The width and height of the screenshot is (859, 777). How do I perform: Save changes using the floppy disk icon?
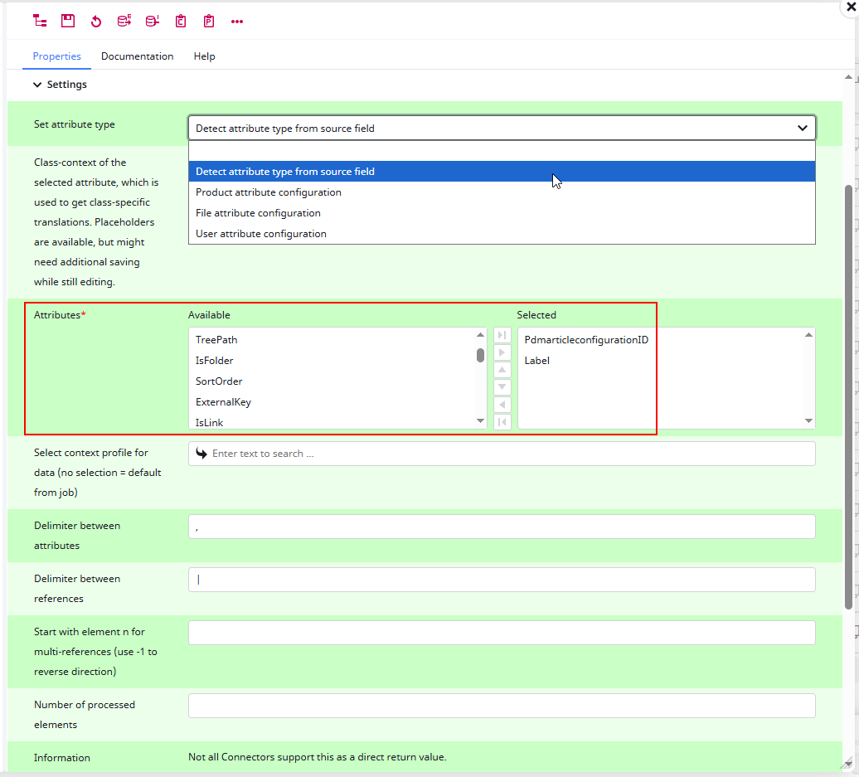tap(67, 21)
